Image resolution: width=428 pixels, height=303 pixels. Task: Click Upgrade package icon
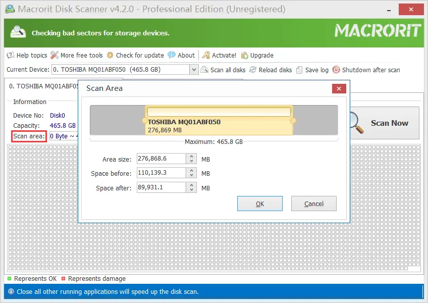click(x=245, y=56)
